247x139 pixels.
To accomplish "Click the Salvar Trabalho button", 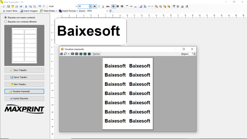I will 24,77.
